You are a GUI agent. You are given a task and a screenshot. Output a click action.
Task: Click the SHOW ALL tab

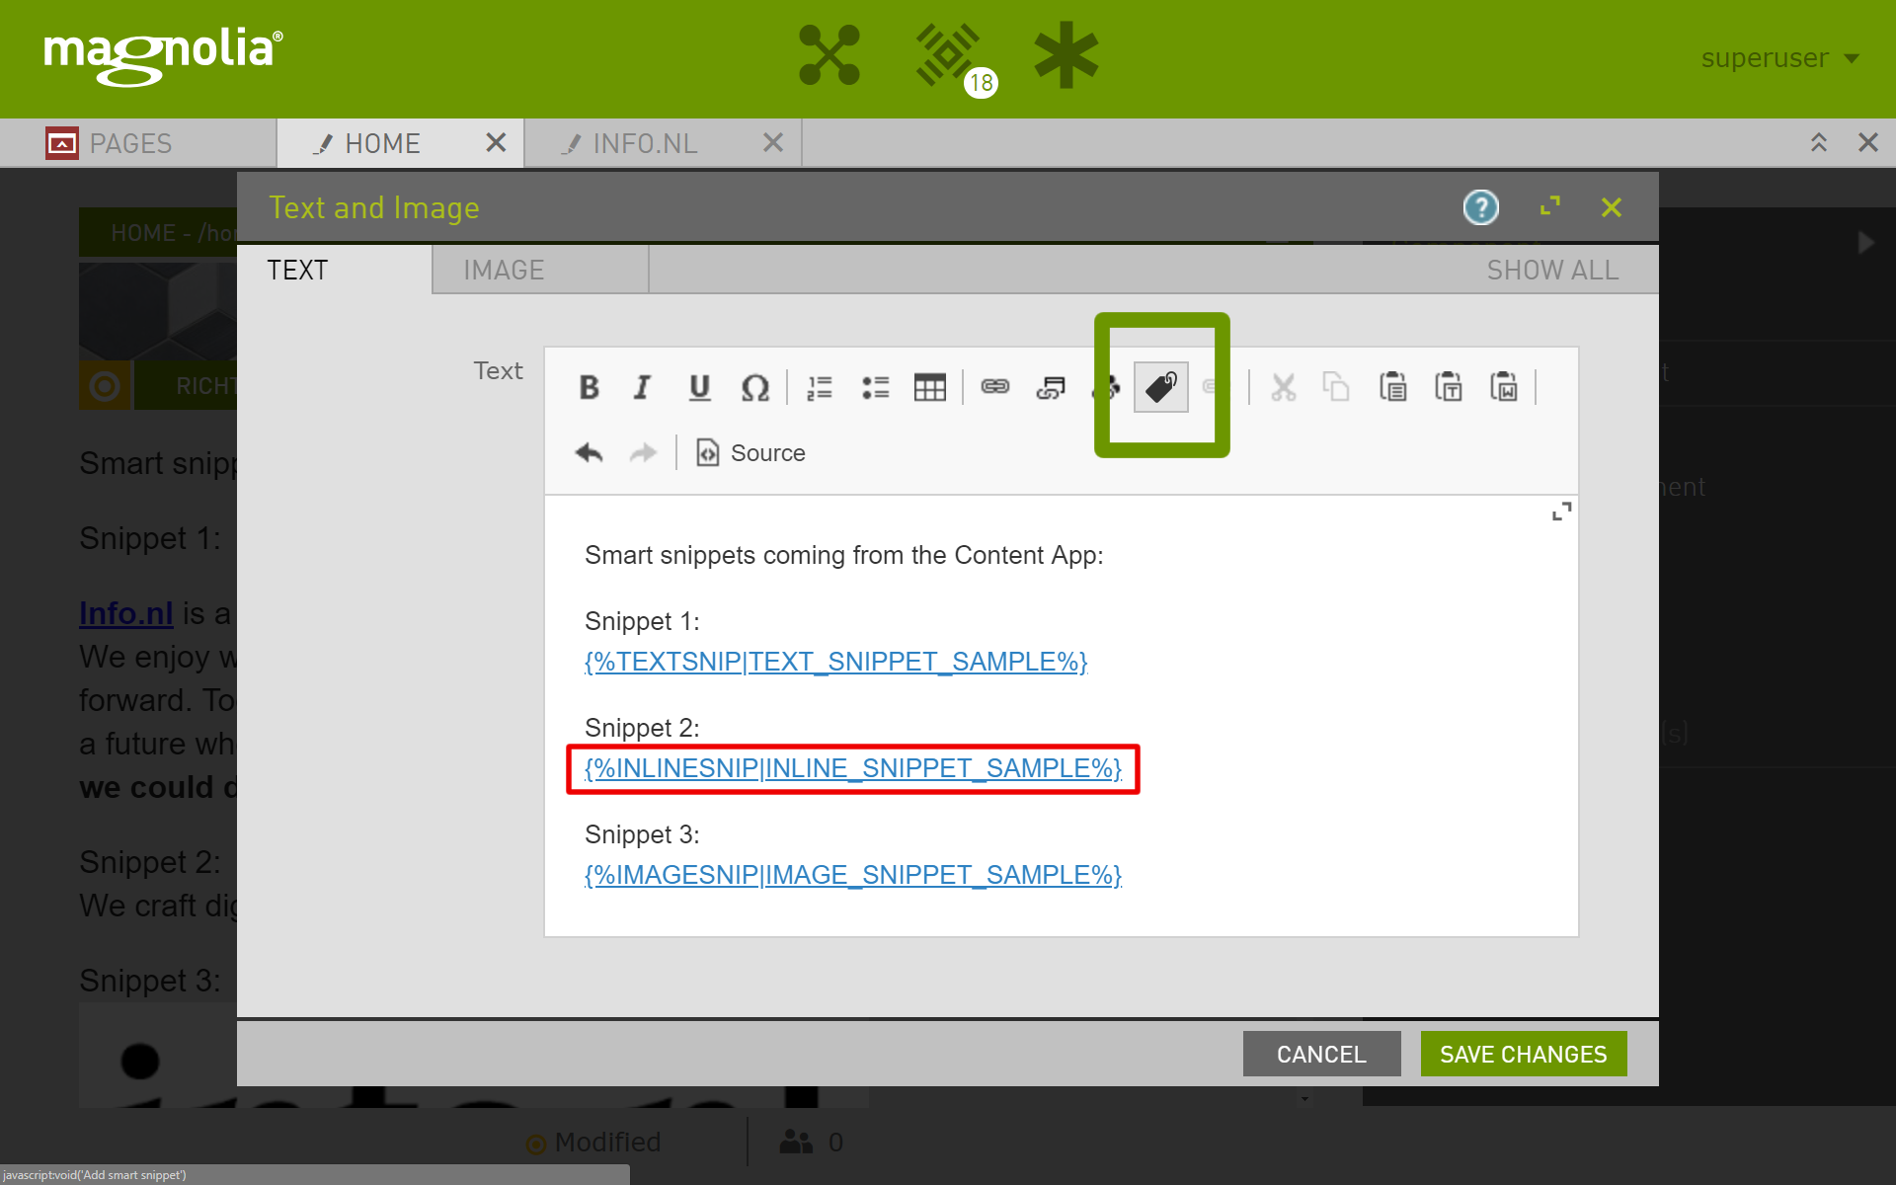[x=1552, y=270]
